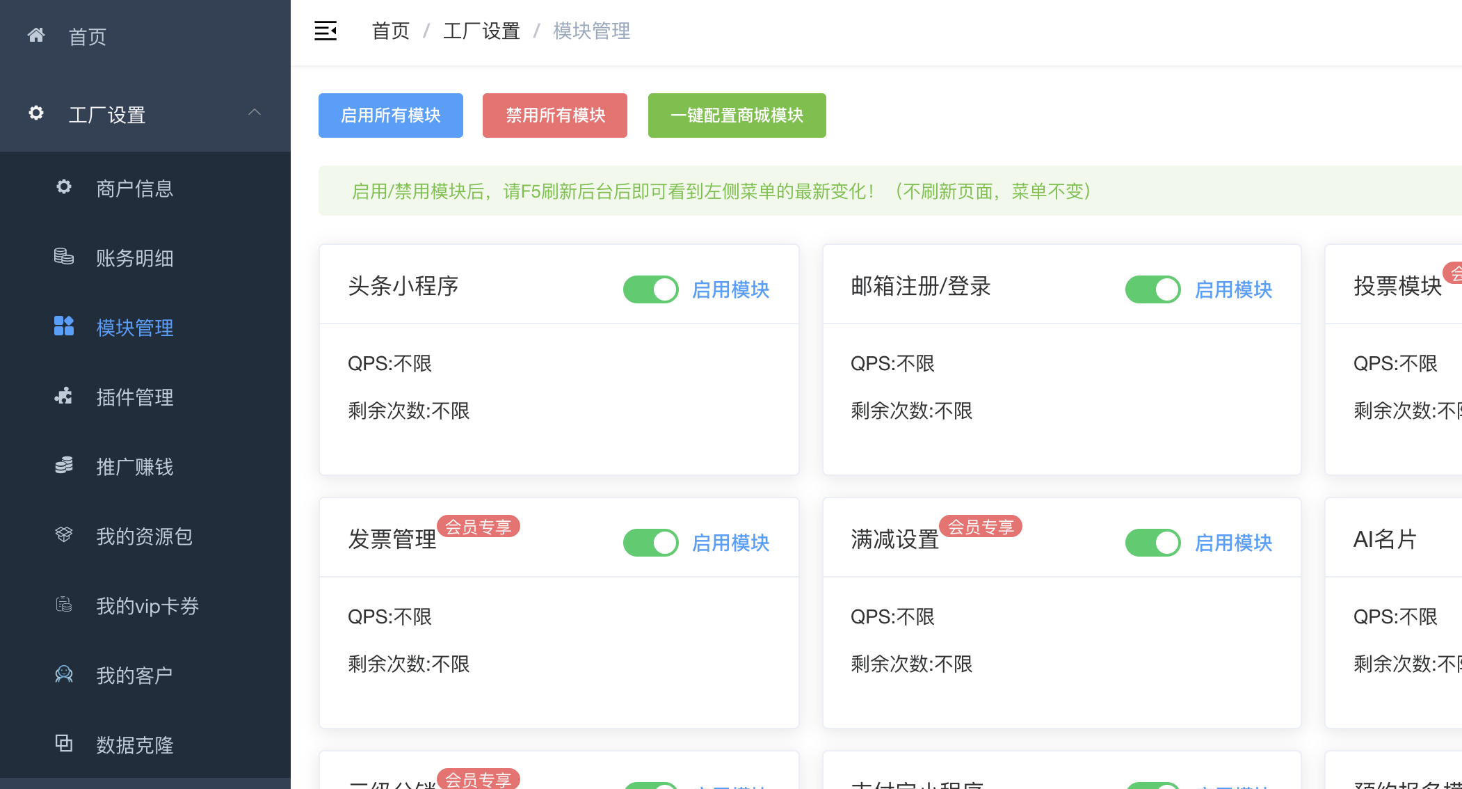Toggle the 发票管理 module switch

click(x=650, y=543)
